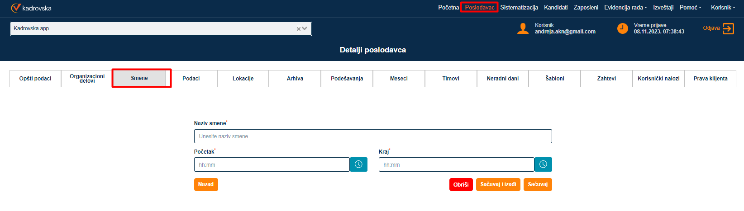
Task: Click the kadrovska logo icon
Action: pyautogui.click(x=16, y=8)
